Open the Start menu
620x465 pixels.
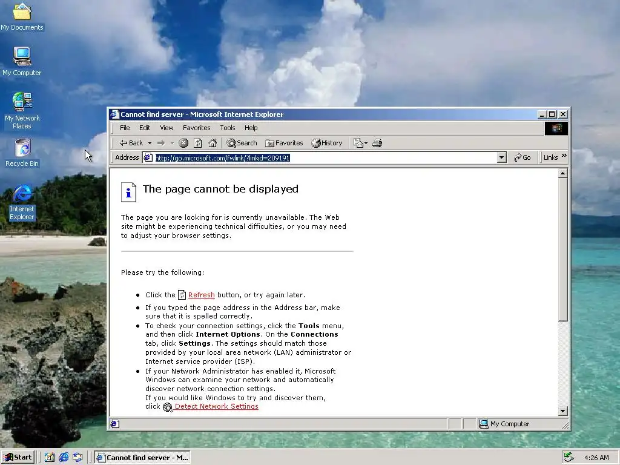(x=18, y=458)
